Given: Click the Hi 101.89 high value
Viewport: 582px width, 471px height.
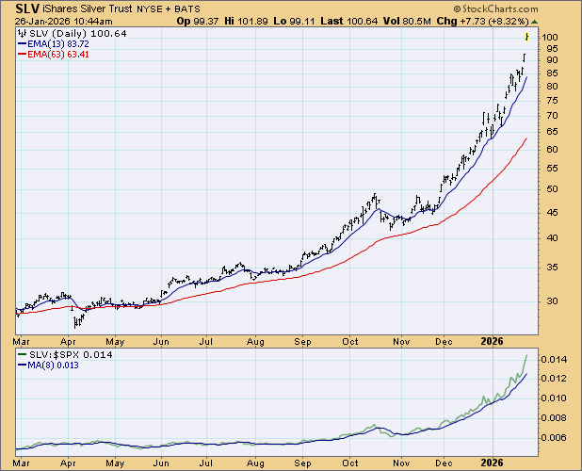Looking at the screenshot, I should coord(246,21).
